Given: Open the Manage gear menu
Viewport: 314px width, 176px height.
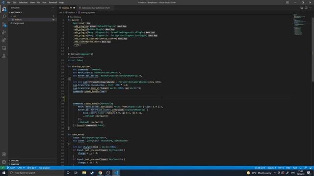Looking at the screenshot, I should (x=4, y=162).
